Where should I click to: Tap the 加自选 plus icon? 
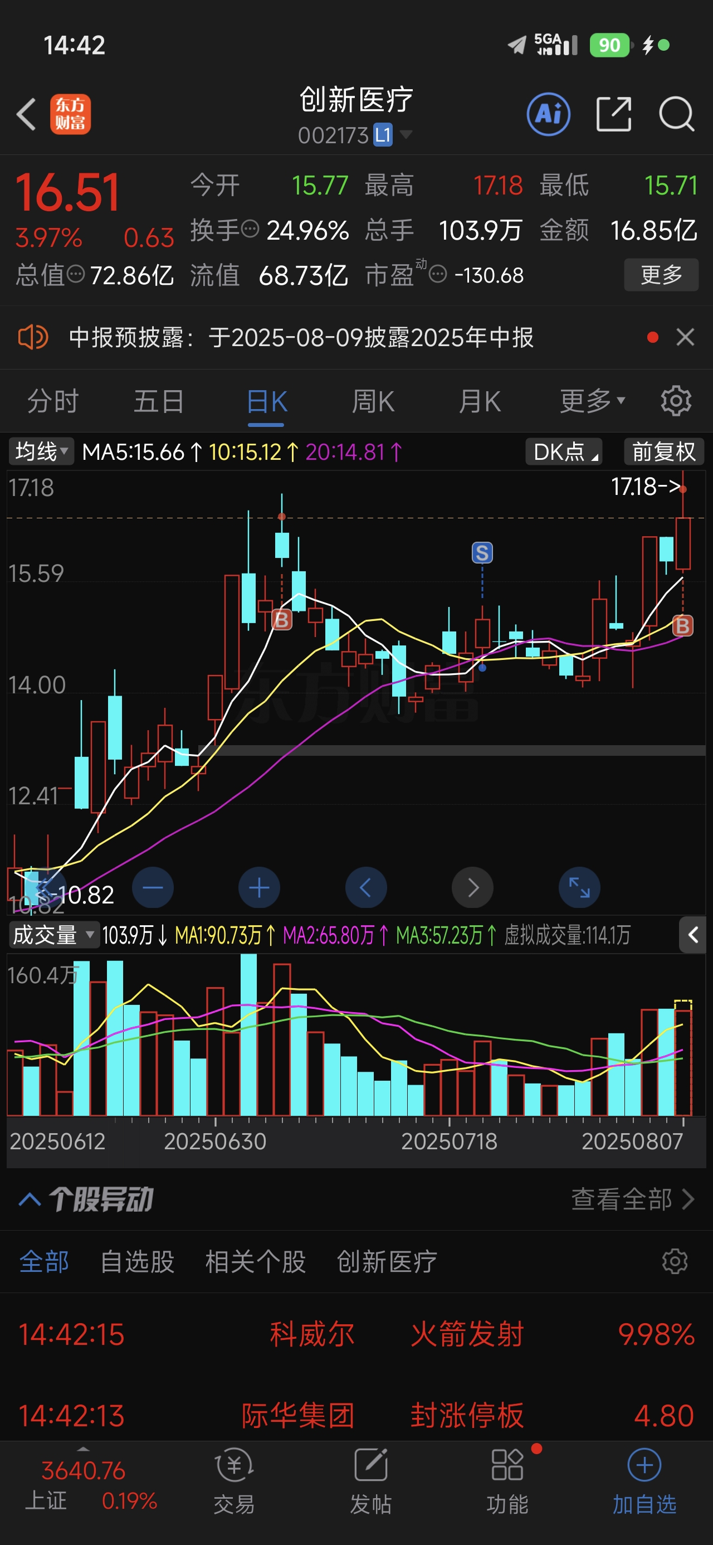[644, 1466]
